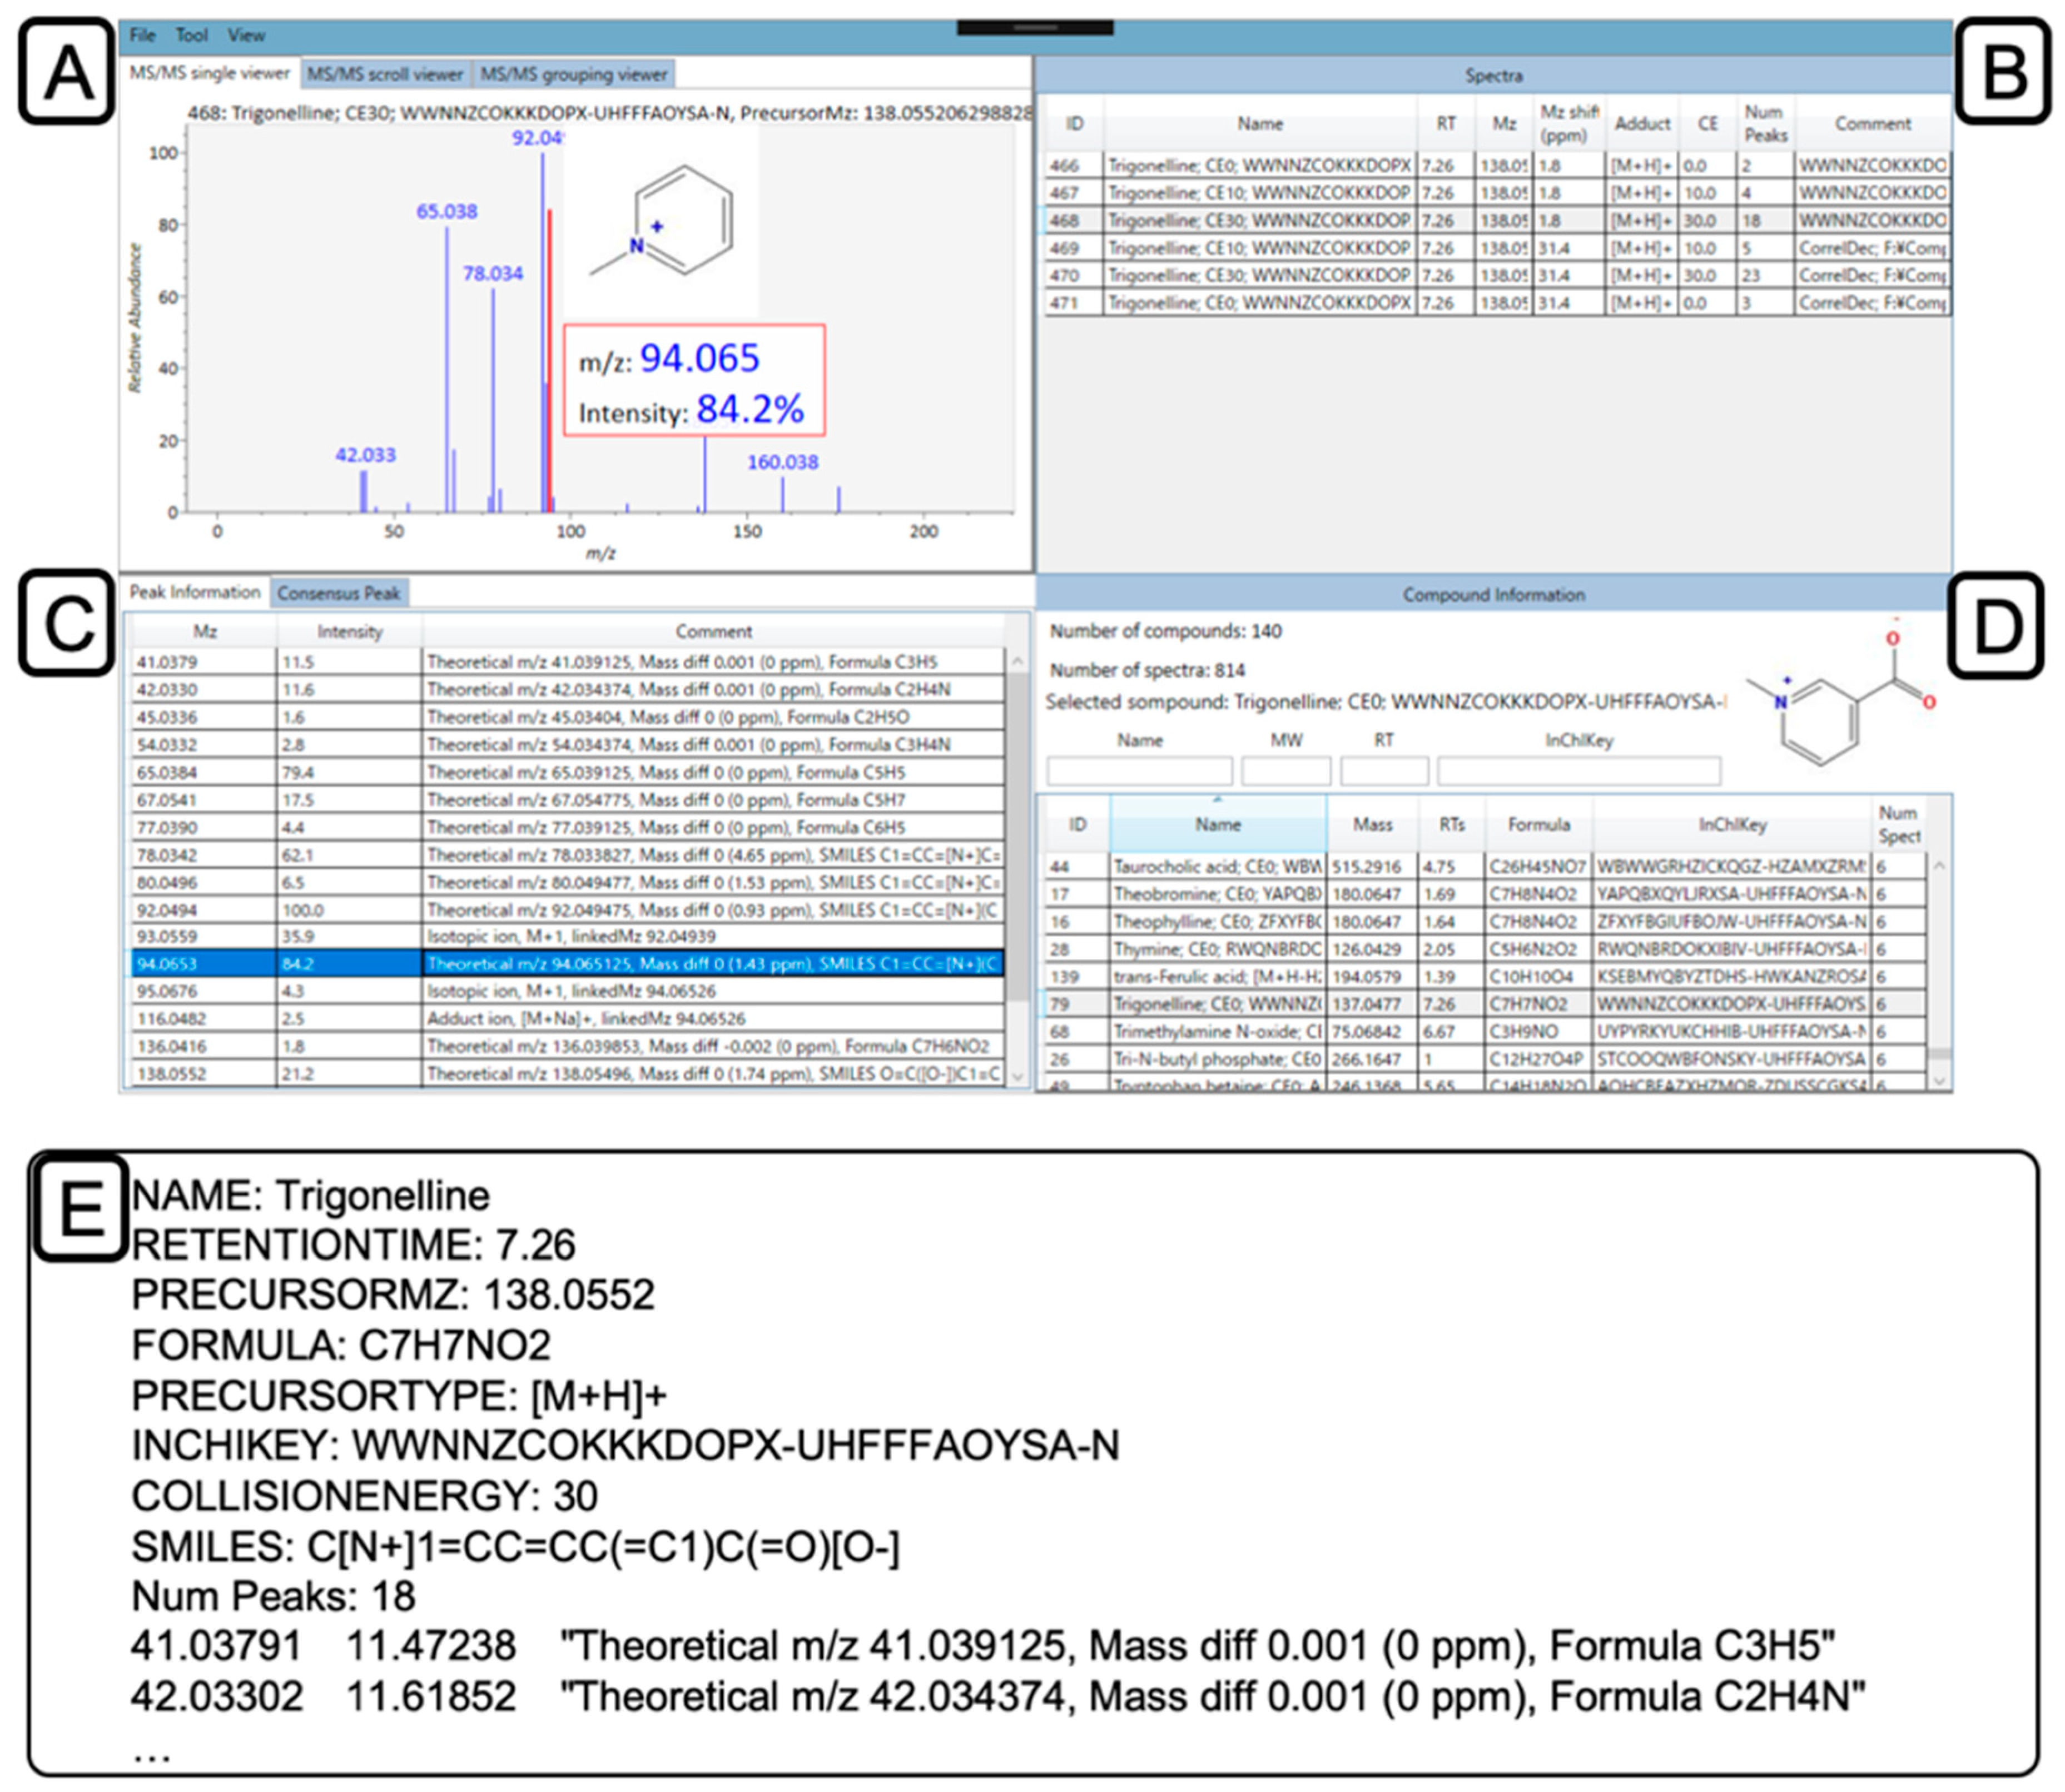
Task: Select peak row with Mz 65.0384
Action: click(568, 772)
